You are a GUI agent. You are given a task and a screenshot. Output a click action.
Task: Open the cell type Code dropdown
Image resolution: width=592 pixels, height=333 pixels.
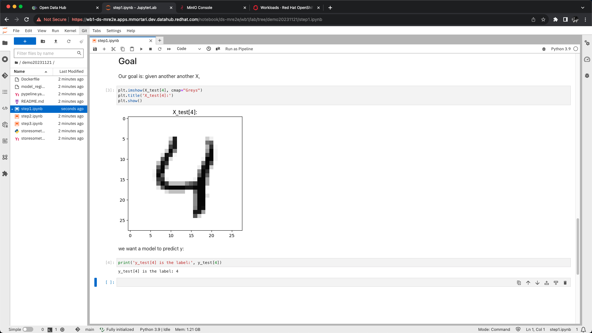[188, 49]
